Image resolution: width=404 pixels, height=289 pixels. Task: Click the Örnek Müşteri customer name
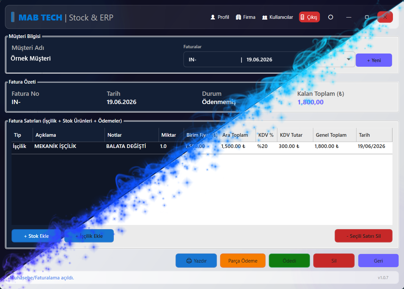(31, 58)
